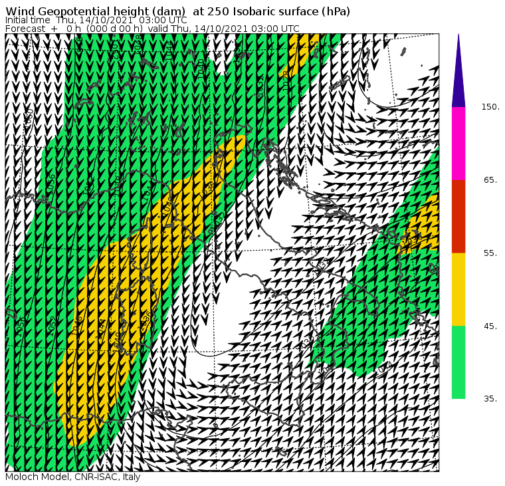Click the Initial time line of text
This screenshot has height=486, width=505.
96,20
